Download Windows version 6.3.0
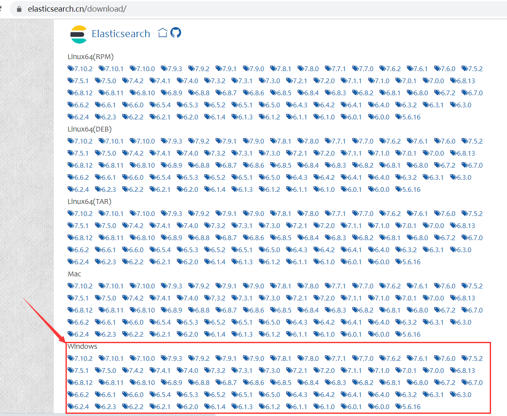Image resolution: width=507 pixels, height=416 pixels. (x=460, y=395)
